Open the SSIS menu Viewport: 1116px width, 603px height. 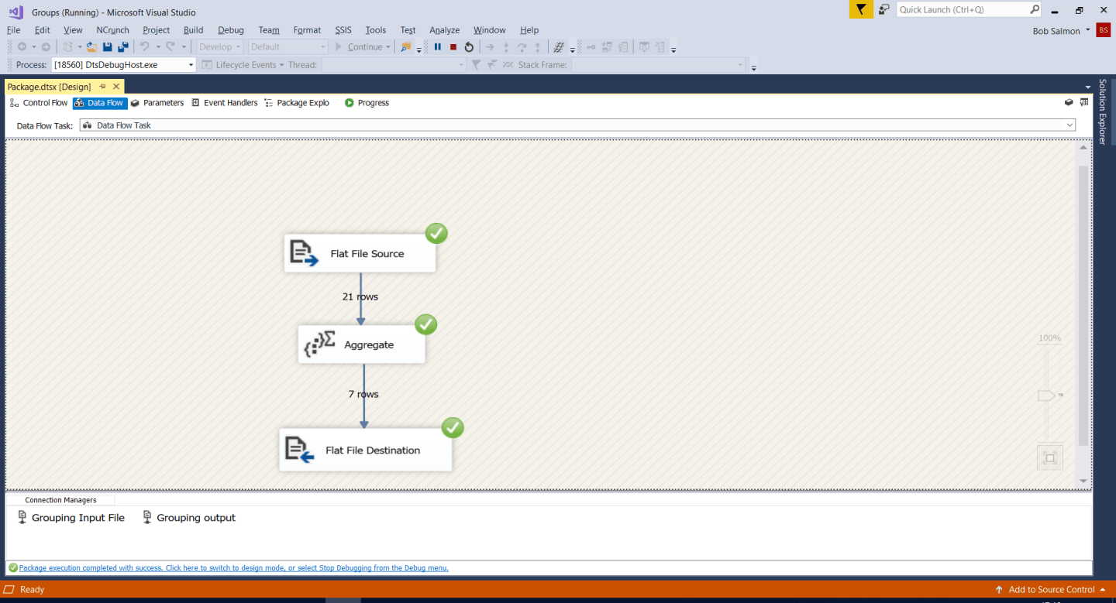(x=343, y=30)
